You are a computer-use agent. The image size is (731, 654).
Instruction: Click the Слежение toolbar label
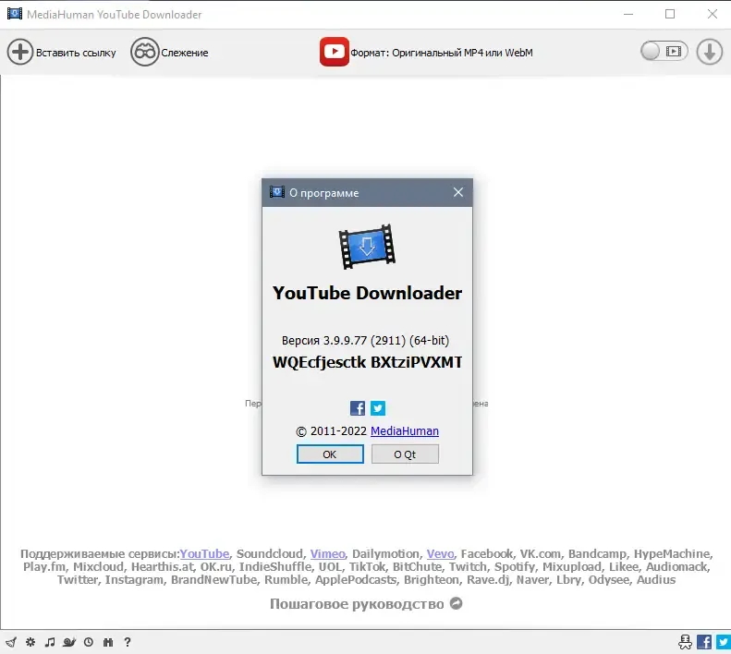click(x=185, y=53)
